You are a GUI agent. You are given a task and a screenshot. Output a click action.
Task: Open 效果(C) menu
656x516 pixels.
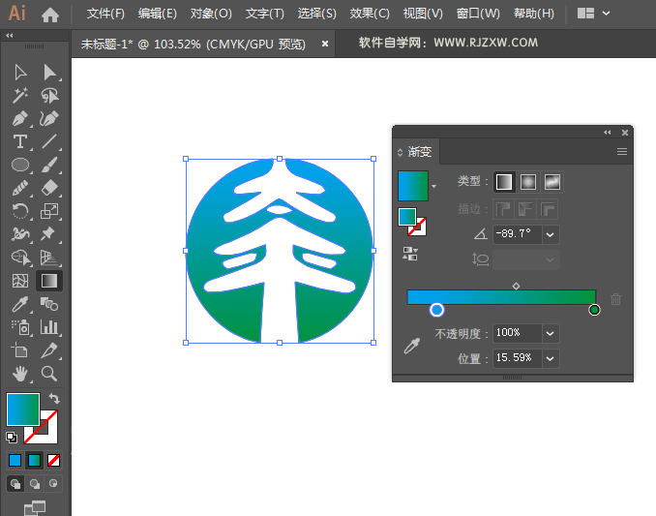[370, 14]
